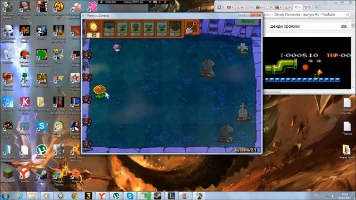Open the green Menu button in game

click(x=248, y=22)
